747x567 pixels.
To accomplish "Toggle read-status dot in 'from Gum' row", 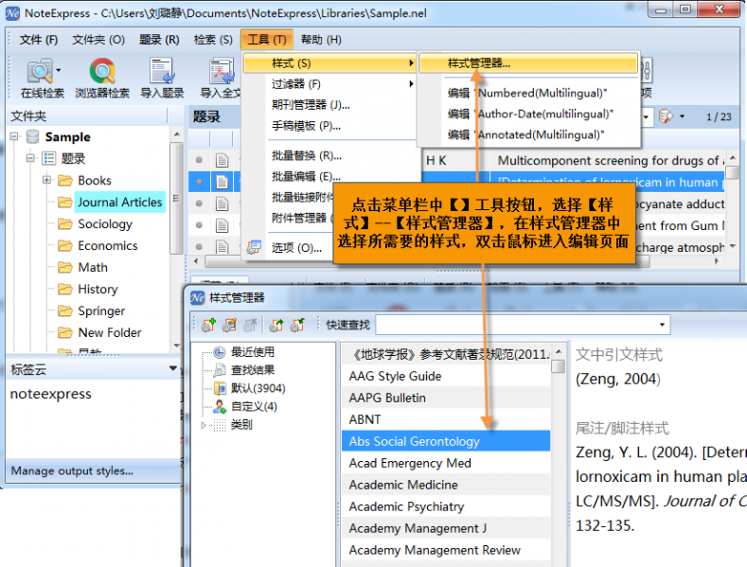I will pyautogui.click(x=199, y=225).
